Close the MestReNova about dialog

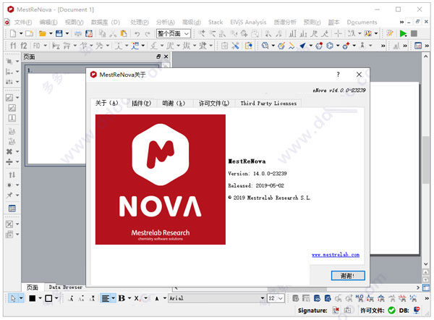click(x=359, y=75)
